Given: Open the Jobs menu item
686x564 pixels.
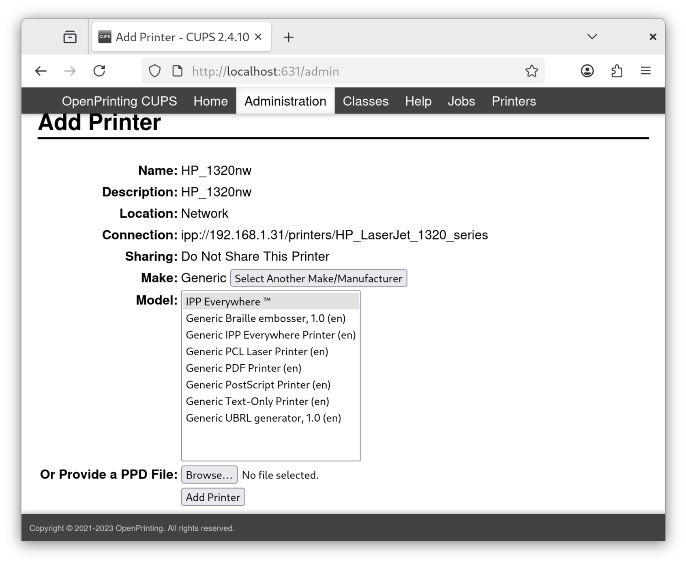Looking at the screenshot, I should tap(461, 101).
